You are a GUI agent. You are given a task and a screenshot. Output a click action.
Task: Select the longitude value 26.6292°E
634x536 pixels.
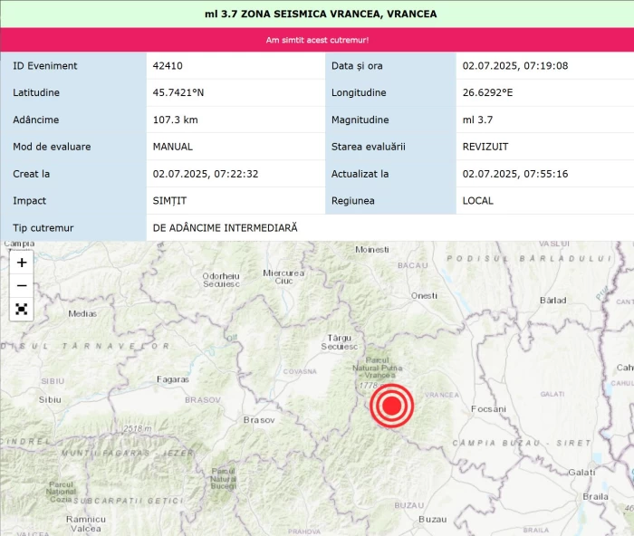point(487,92)
